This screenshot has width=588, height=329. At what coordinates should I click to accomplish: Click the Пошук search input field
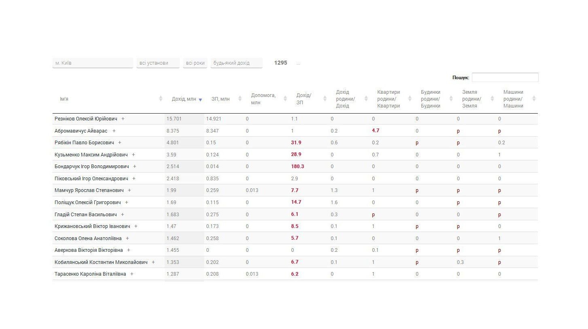(505, 77)
